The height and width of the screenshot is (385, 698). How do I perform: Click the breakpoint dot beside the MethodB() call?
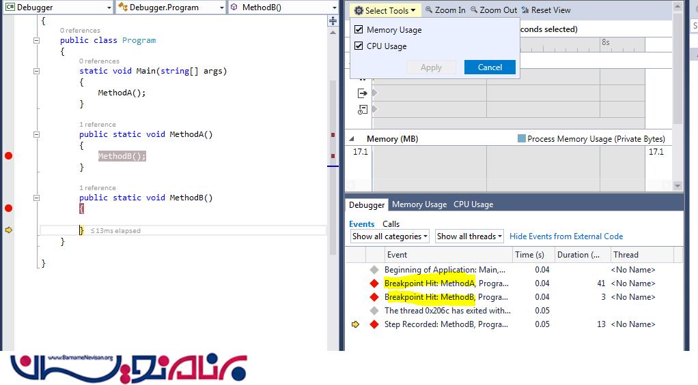click(8, 156)
